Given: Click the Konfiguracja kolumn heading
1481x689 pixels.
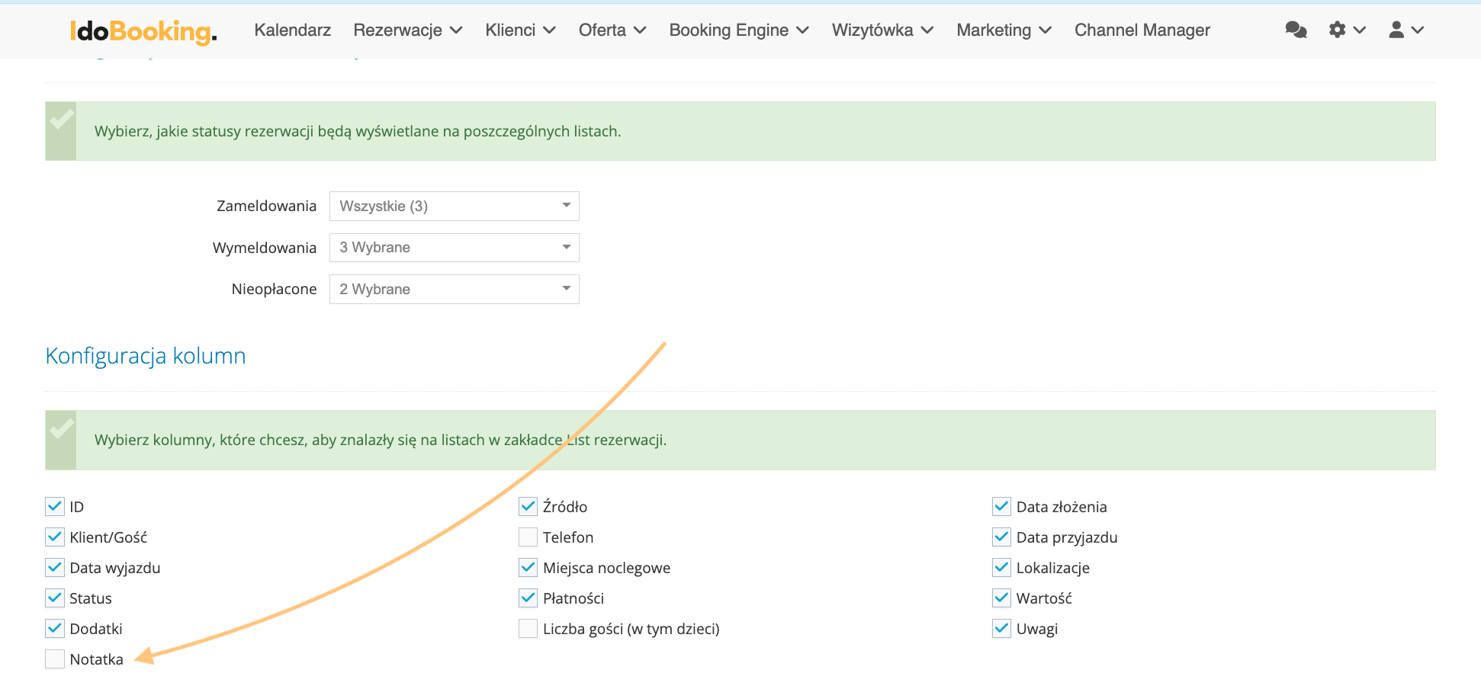Looking at the screenshot, I should [146, 356].
